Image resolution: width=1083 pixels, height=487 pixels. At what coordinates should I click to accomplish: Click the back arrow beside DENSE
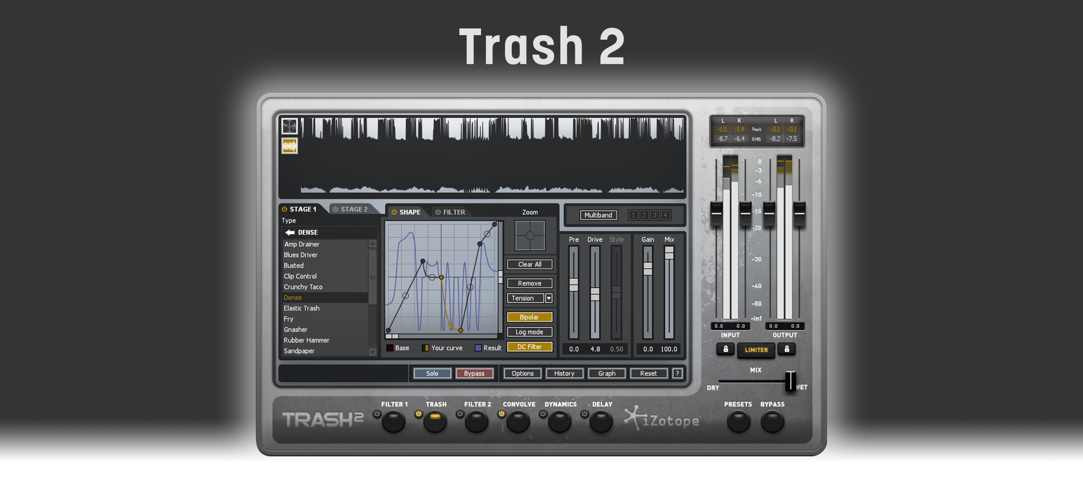[290, 232]
